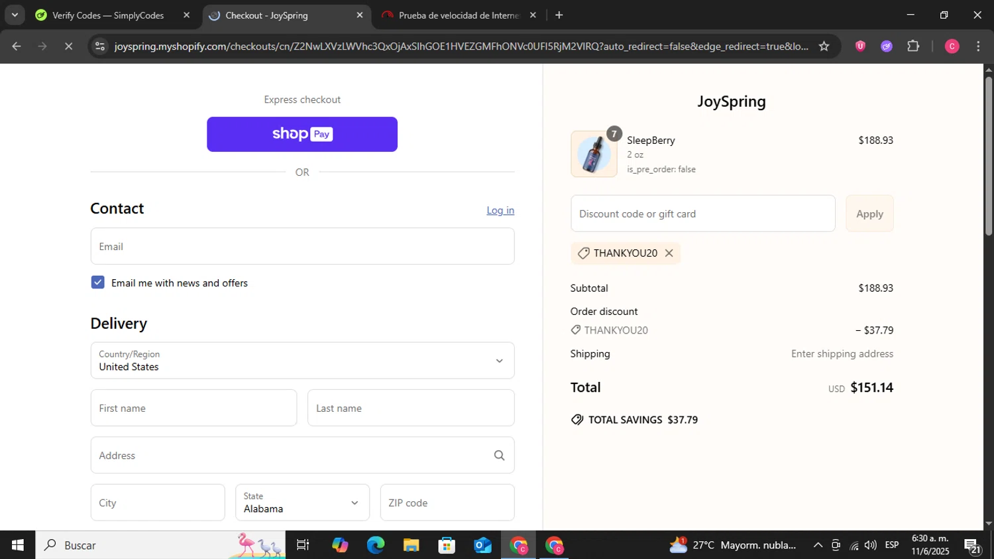Select the Checkout - JoySpring tab
This screenshot has width=994, height=559.
286,15
